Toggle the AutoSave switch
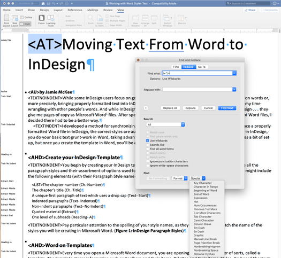 click(35, 3)
